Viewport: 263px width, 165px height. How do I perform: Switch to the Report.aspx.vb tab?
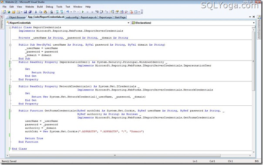coord(88,17)
